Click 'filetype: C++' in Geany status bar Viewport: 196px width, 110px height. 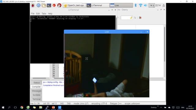point(116,103)
